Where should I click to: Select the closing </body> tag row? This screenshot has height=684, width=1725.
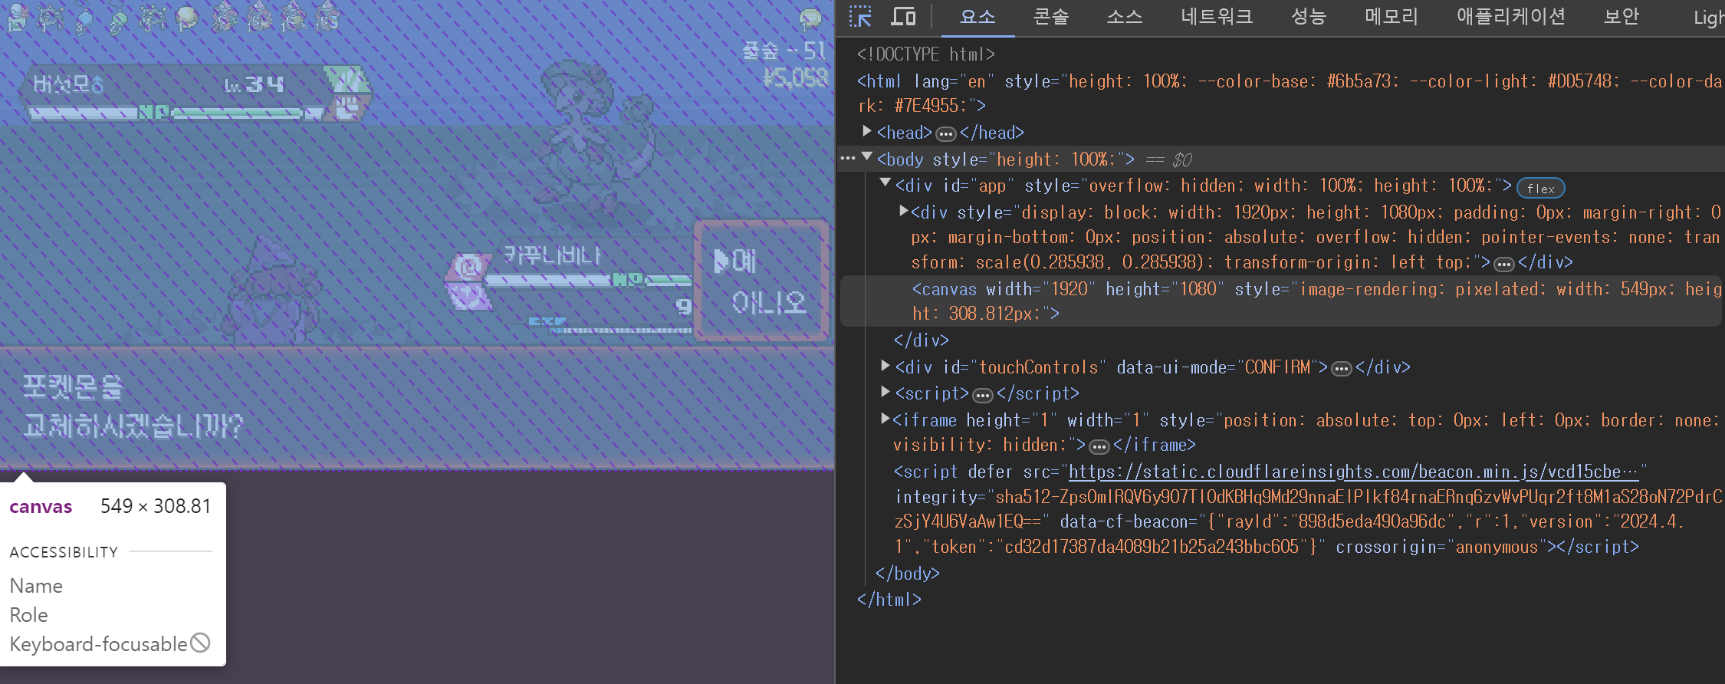coord(907,573)
